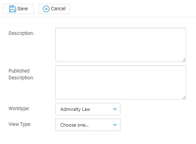
Task: Select the Choose one... placeholder text
Action: (74, 125)
